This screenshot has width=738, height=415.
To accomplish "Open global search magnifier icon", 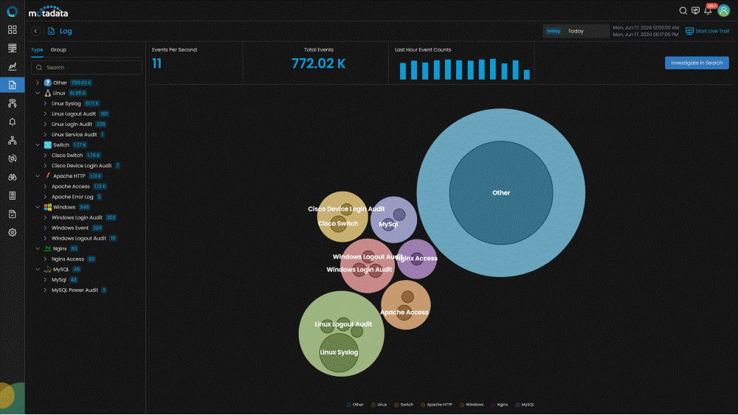I will point(683,10).
